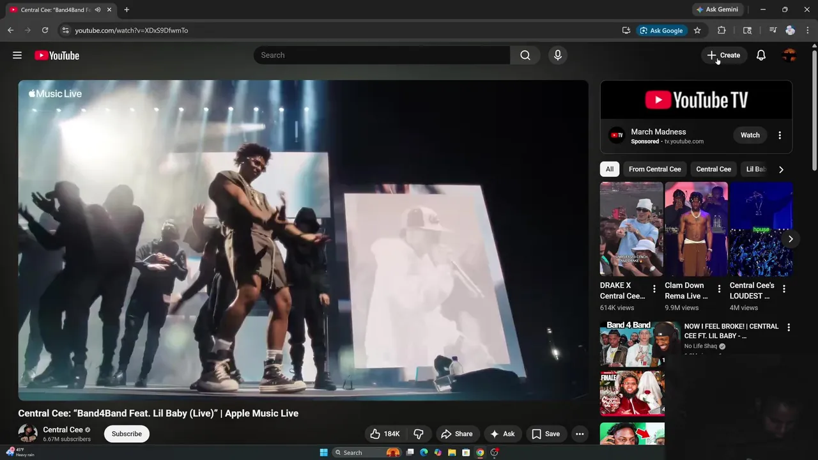Screen dimensions: 818x460
Task: Bookmark this page with star icon
Action: click(697, 30)
